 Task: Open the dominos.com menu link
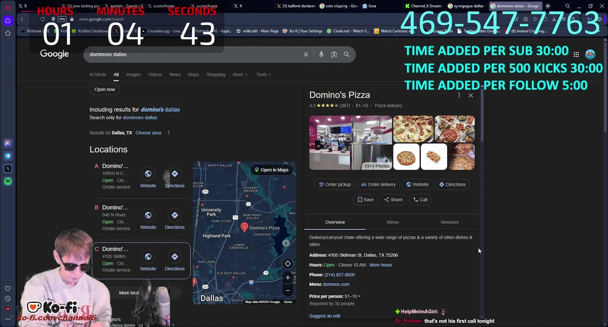[336, 284]
